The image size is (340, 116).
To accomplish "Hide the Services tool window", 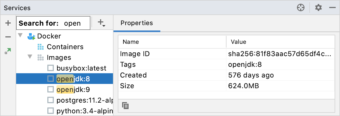I will [332, 8].
